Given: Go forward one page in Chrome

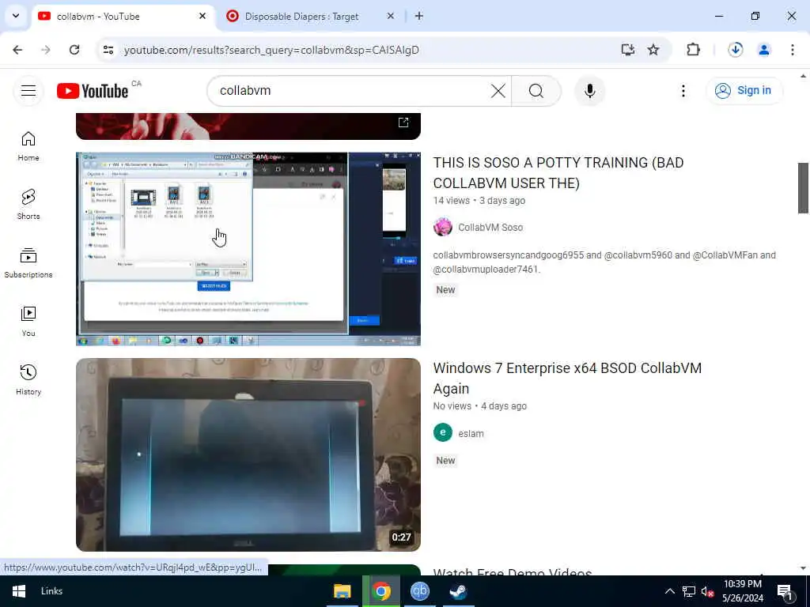Looking at the screenshot, I should coord(45,50).
